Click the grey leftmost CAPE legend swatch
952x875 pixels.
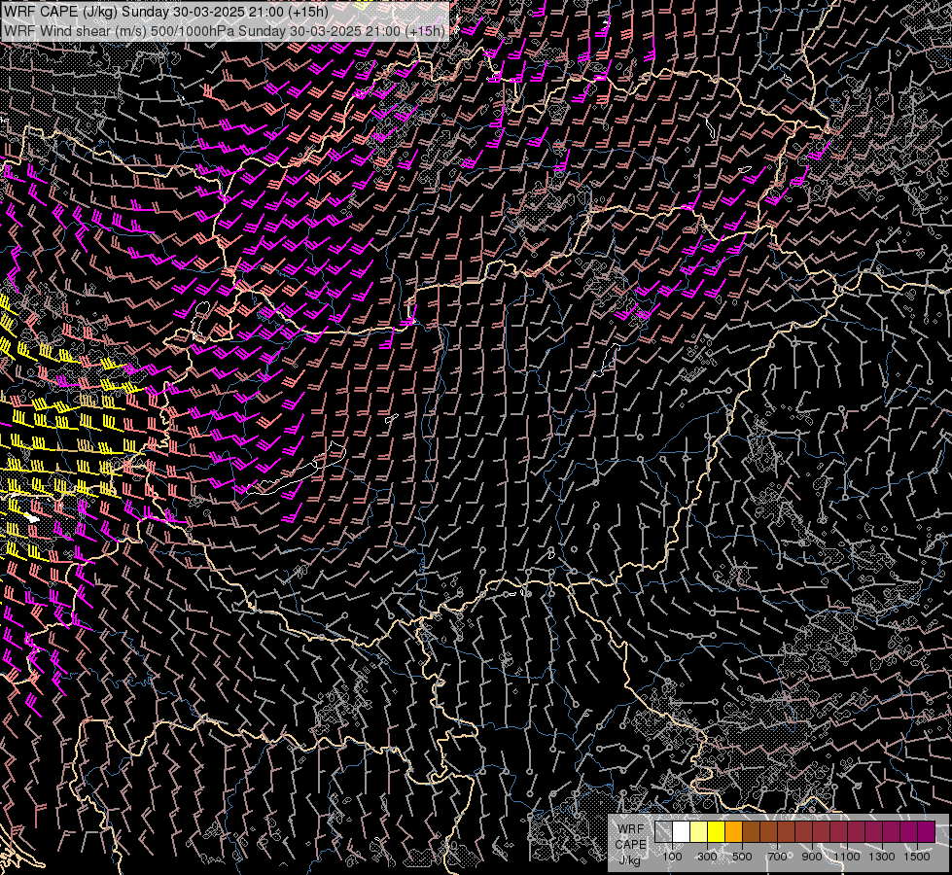tap(663, 832)
